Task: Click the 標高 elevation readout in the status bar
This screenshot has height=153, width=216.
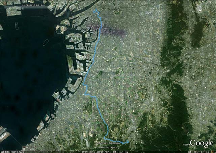Action: click(x=119, y=152)
